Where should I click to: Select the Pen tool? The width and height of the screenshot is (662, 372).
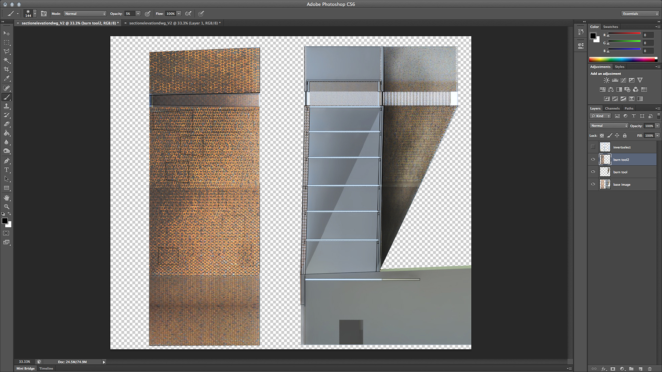tap(7, 161)
